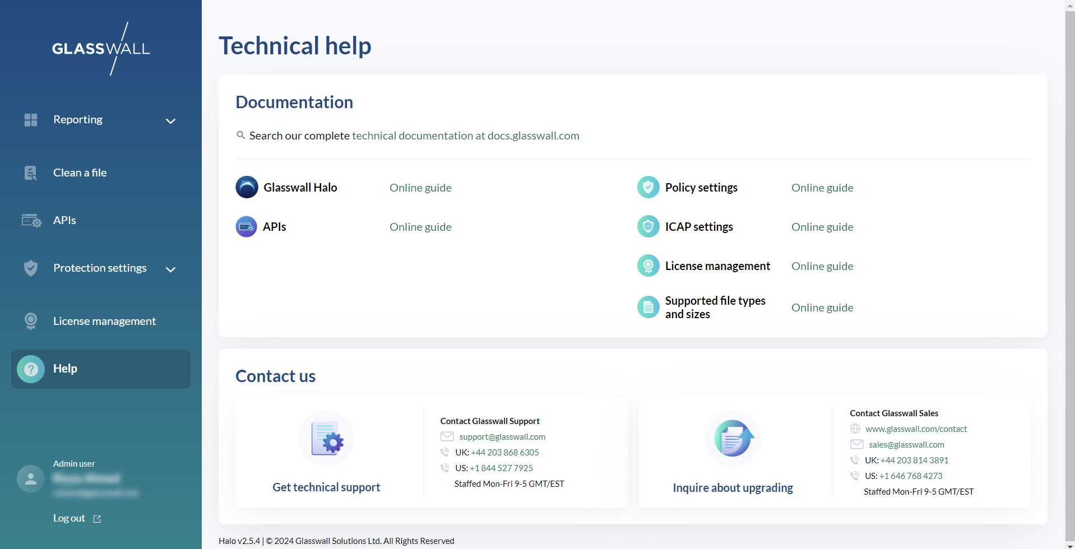
Task: Click the APIs sidebar gear icon
Action: pos(31,221)
